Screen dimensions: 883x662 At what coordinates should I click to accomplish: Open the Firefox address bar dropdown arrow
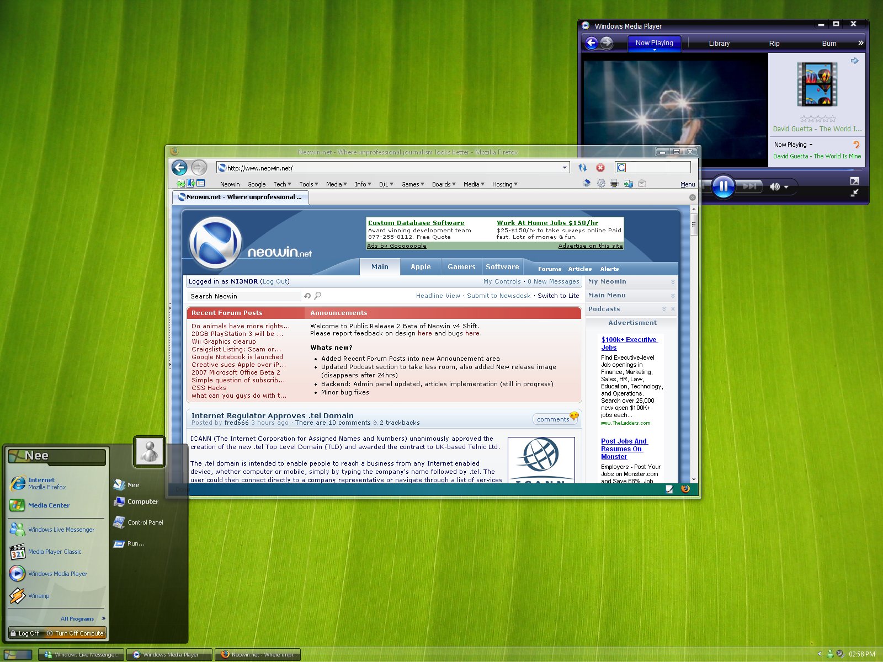pos(565,168)
